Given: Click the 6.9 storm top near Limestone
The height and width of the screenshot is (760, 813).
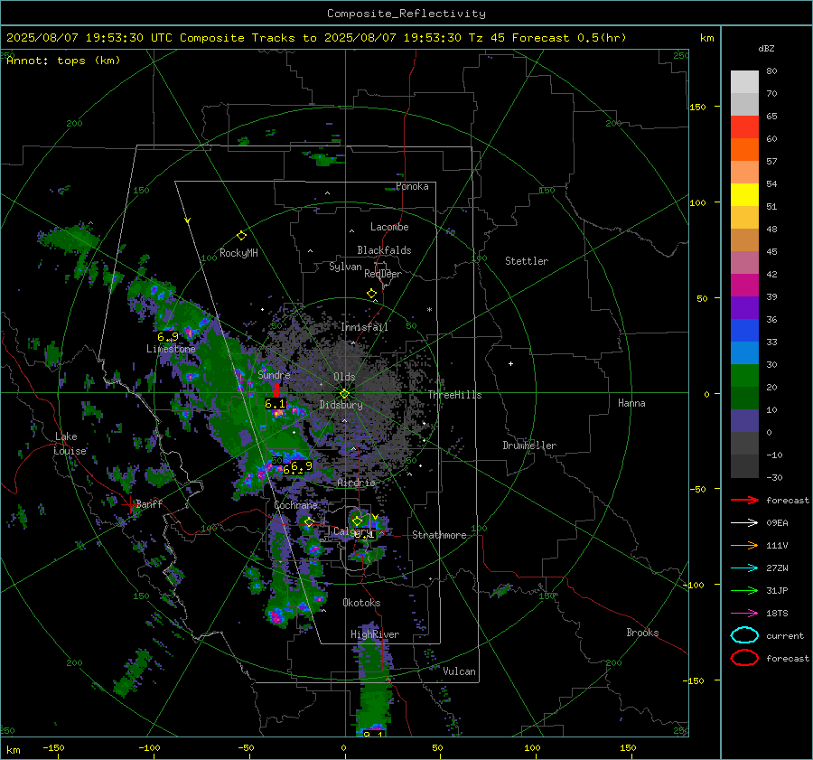Looking at the screenshot, I should pos(168,337).
